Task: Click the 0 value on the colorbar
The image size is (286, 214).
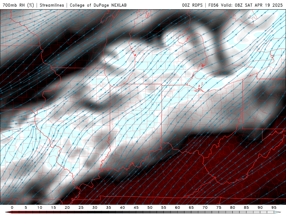Action: click(x=12, y=208)
